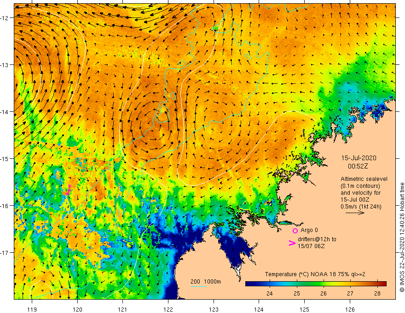This screenshot has height=313, width=405.
Task: Click the latitude label -13
Action: coord(5,65)
